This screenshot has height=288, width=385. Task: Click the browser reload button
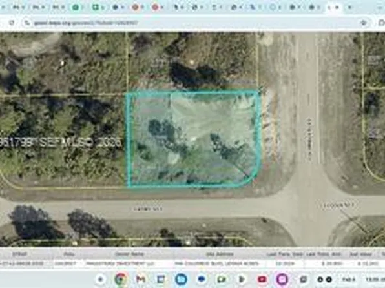[x=12, y=23]
